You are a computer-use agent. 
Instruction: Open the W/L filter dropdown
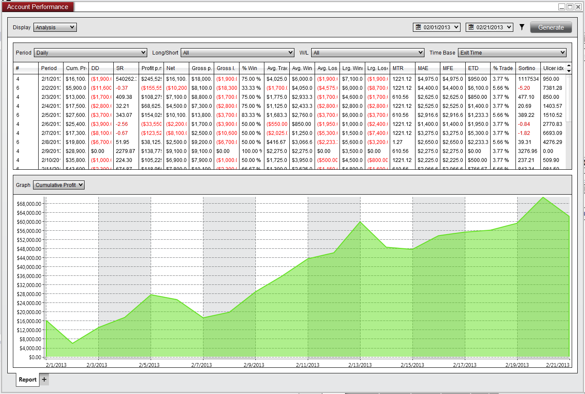click(x=368, y=52)
